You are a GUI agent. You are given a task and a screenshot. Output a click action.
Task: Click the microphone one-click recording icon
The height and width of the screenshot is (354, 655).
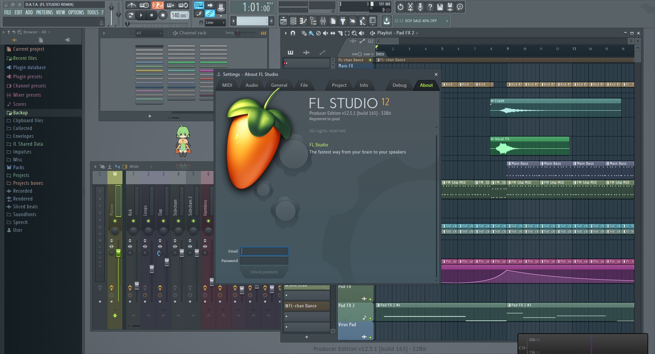click(420, 7)
